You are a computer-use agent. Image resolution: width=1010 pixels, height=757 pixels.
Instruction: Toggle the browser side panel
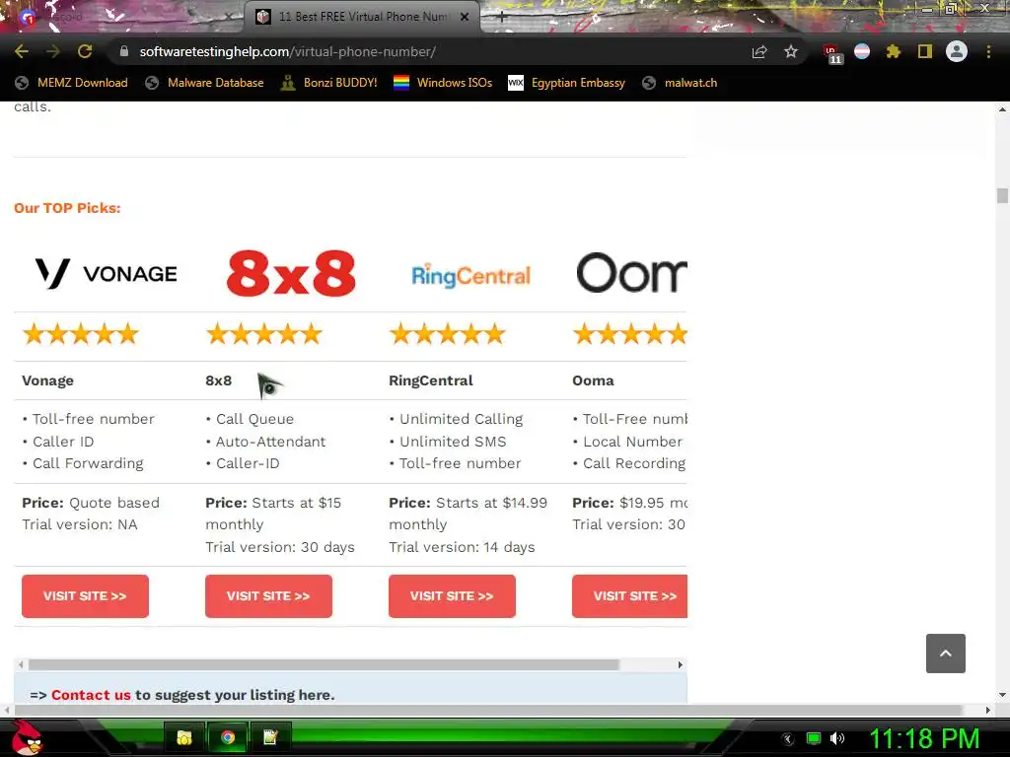click(925, 51)
